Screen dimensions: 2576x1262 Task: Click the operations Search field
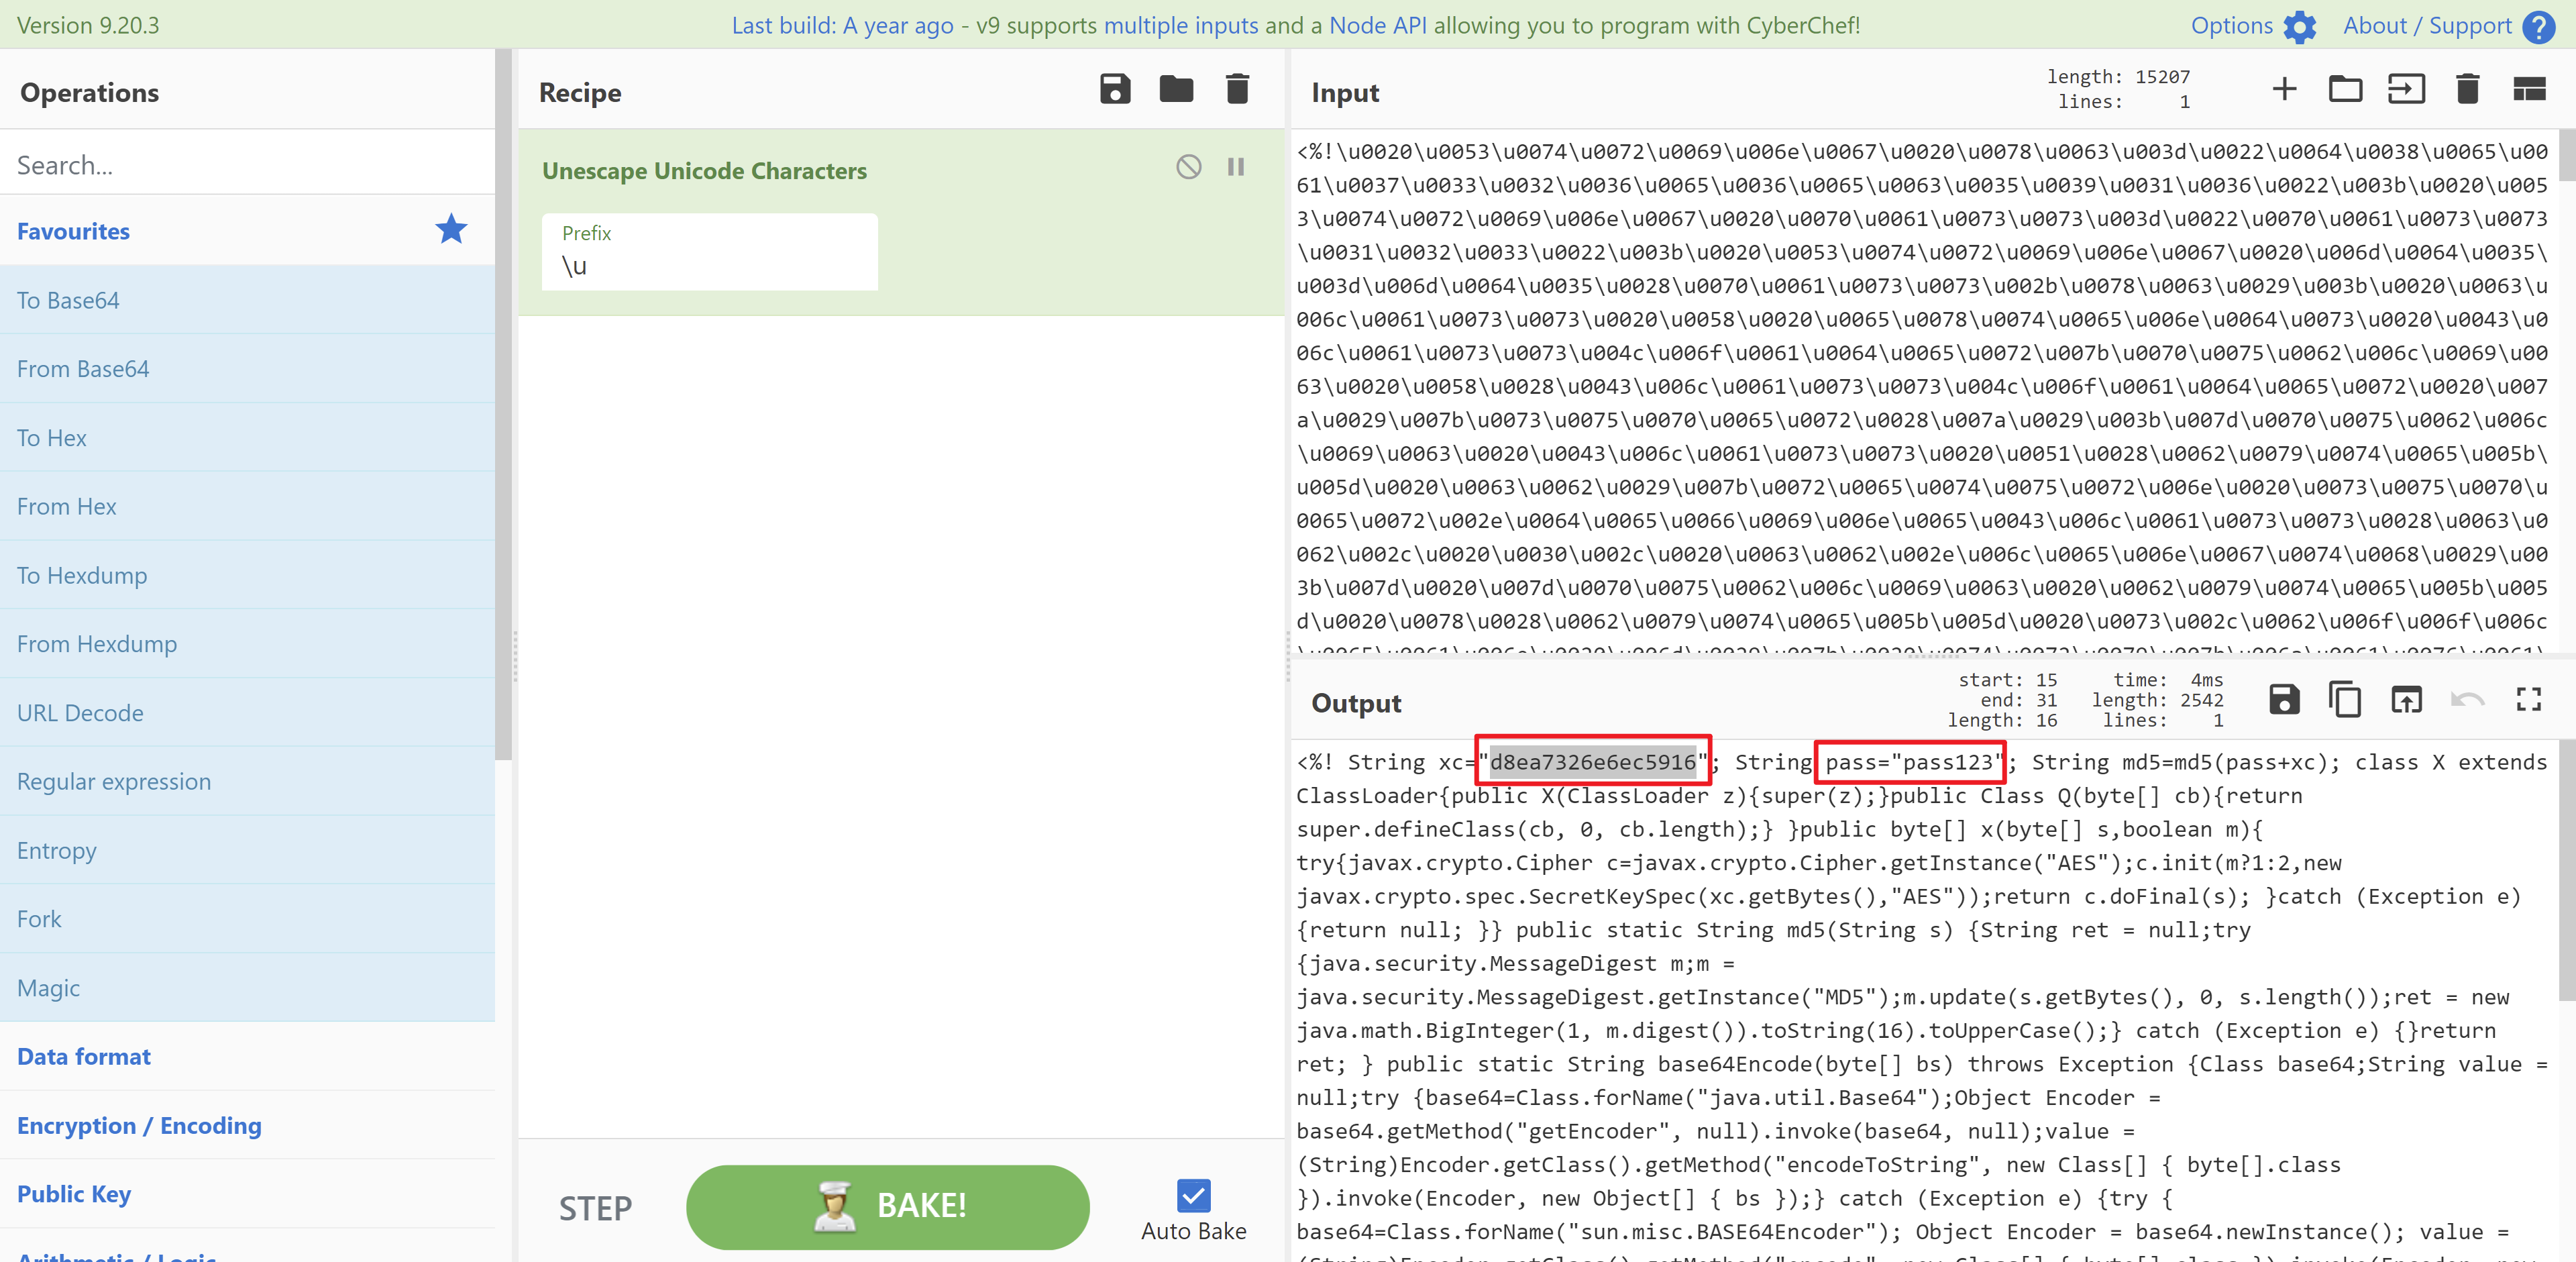click(247, 165)
